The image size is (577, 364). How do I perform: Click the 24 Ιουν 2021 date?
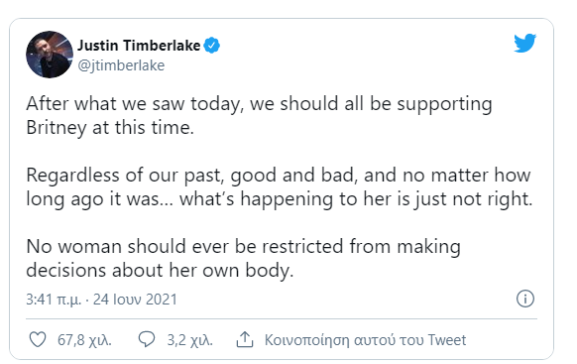(x=135, y=300)
